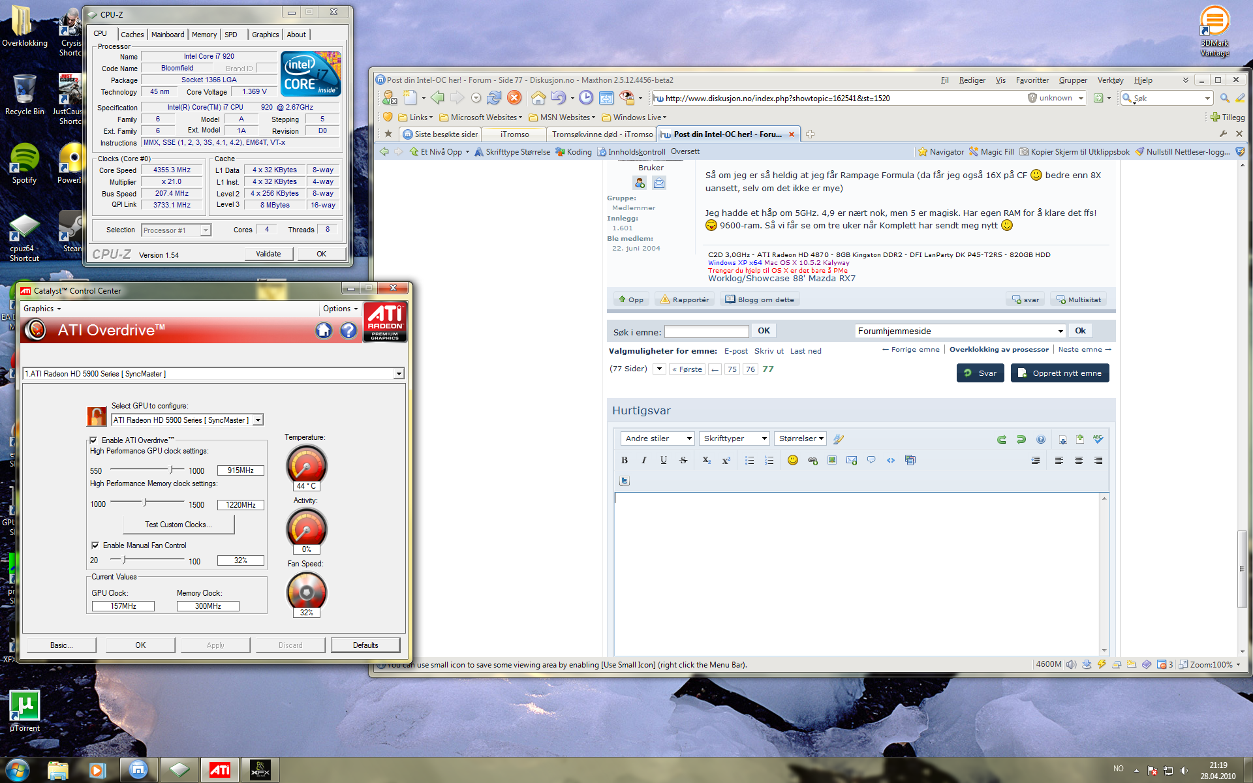Click the numbered list icon in editor

769,460
